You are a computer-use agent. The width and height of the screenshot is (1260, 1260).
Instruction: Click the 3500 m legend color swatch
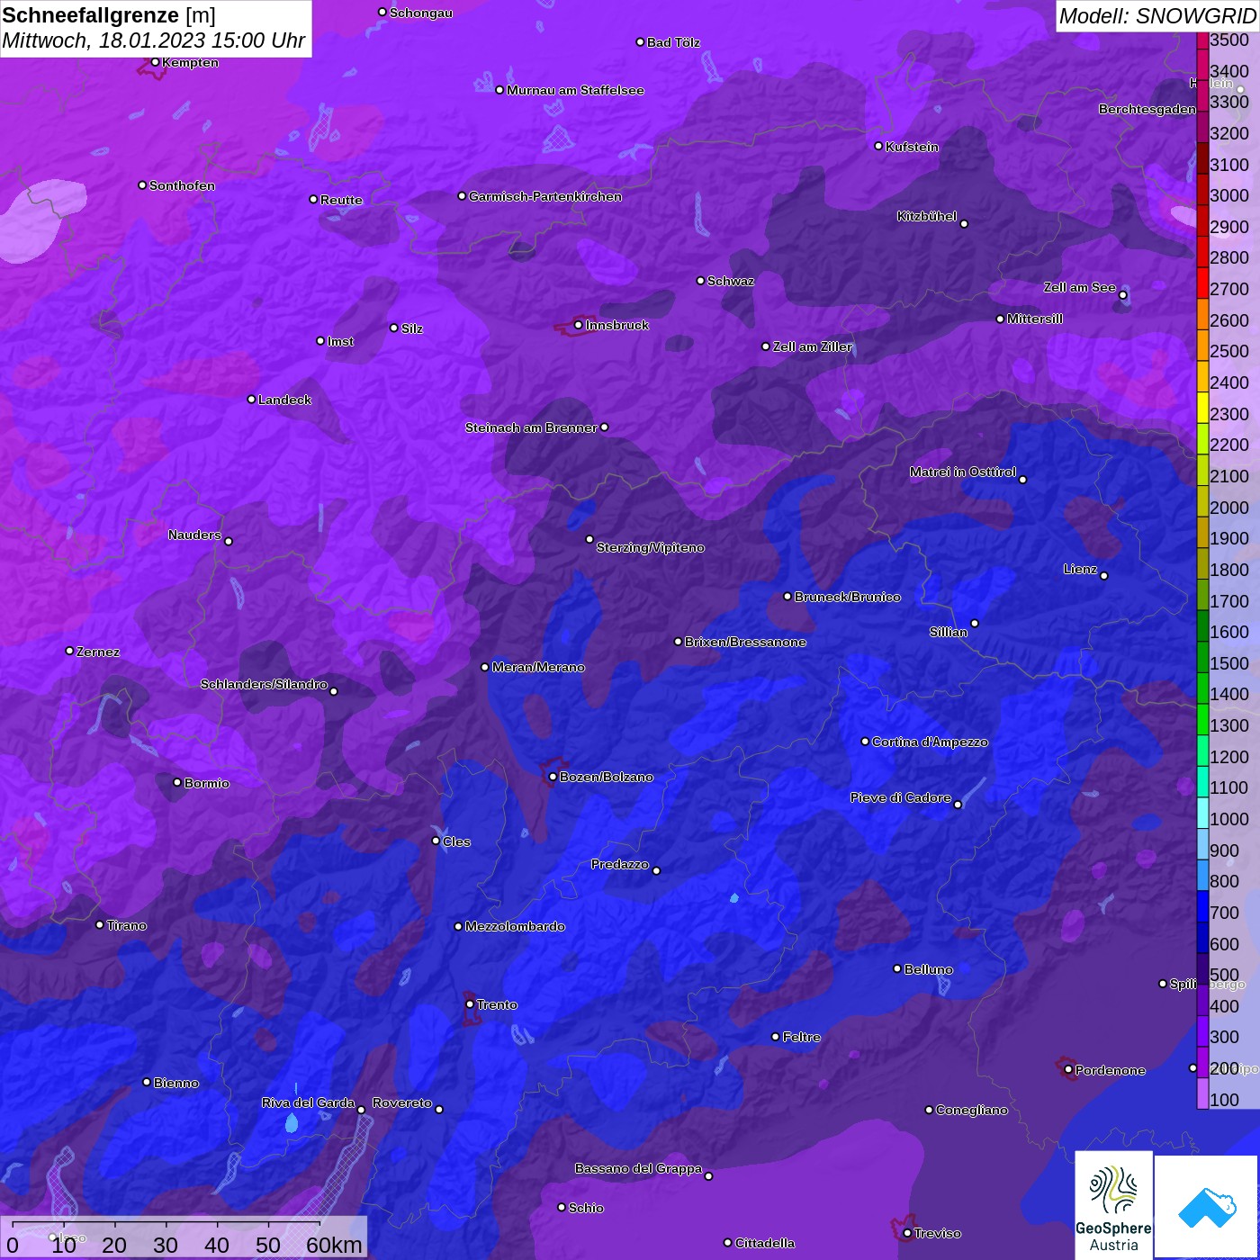coord(1202,40)
